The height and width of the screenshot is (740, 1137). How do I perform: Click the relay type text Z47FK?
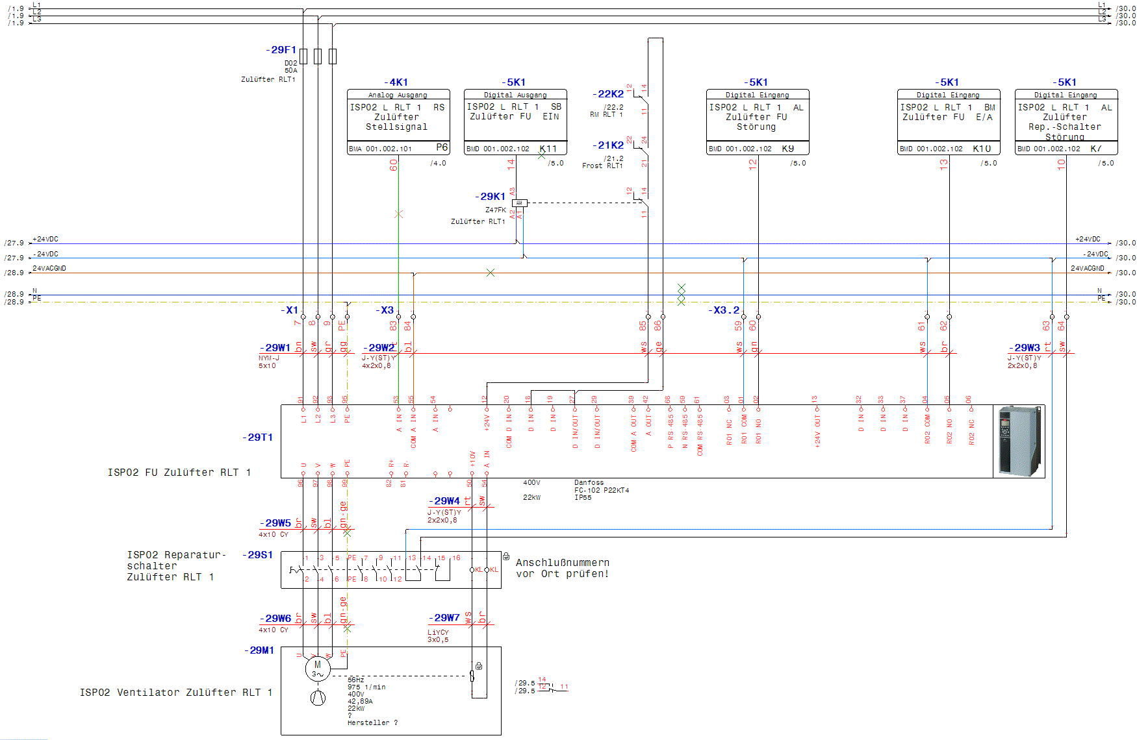[496, 210]
